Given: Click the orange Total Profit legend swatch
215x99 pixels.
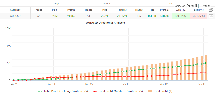Looking at the screenshot, I should pos(150,91).
